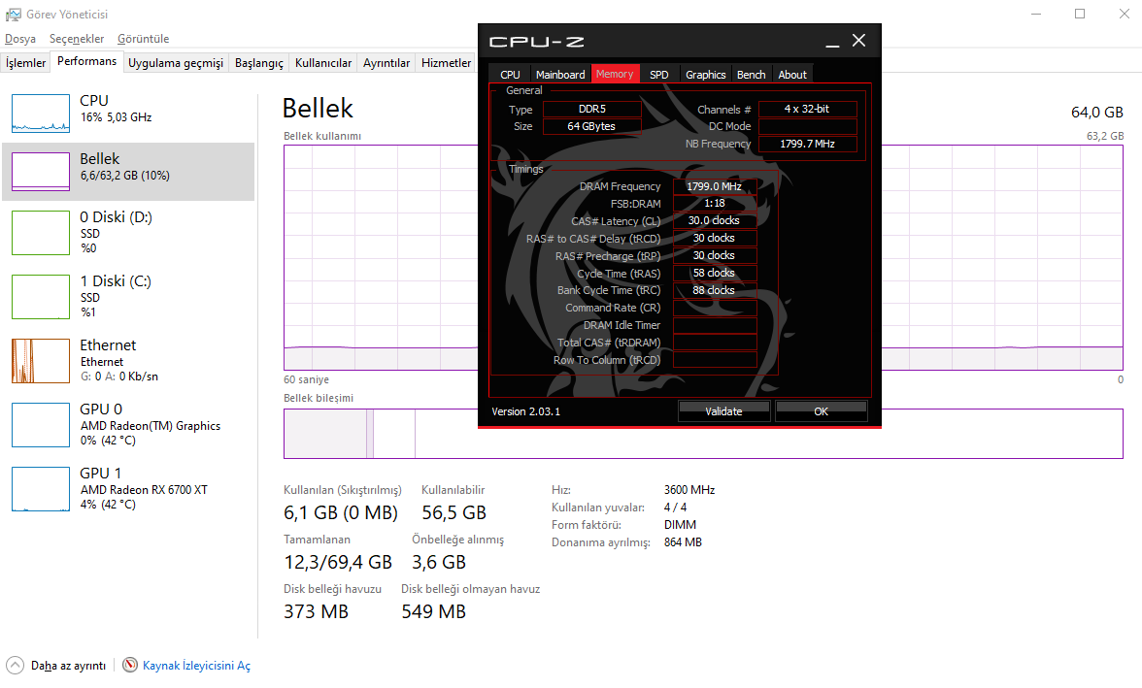
Task: Select the GPU 1 Radeon RX 6700 XT thumbnail
Action: click(41, 489)
